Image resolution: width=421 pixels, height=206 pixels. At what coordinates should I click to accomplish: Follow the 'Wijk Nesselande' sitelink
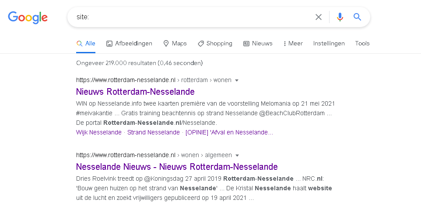tap(99, 132)
